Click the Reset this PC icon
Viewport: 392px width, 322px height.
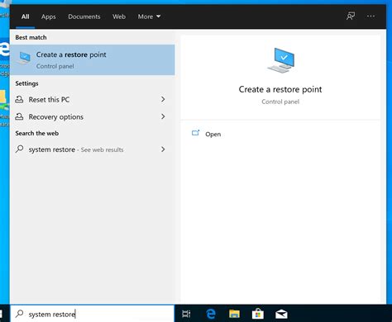click(x=19, y=99)
